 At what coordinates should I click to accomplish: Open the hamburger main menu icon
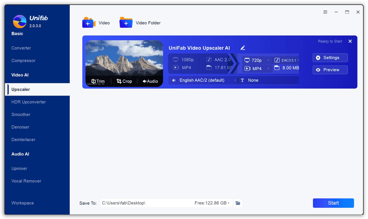point(325,12)
